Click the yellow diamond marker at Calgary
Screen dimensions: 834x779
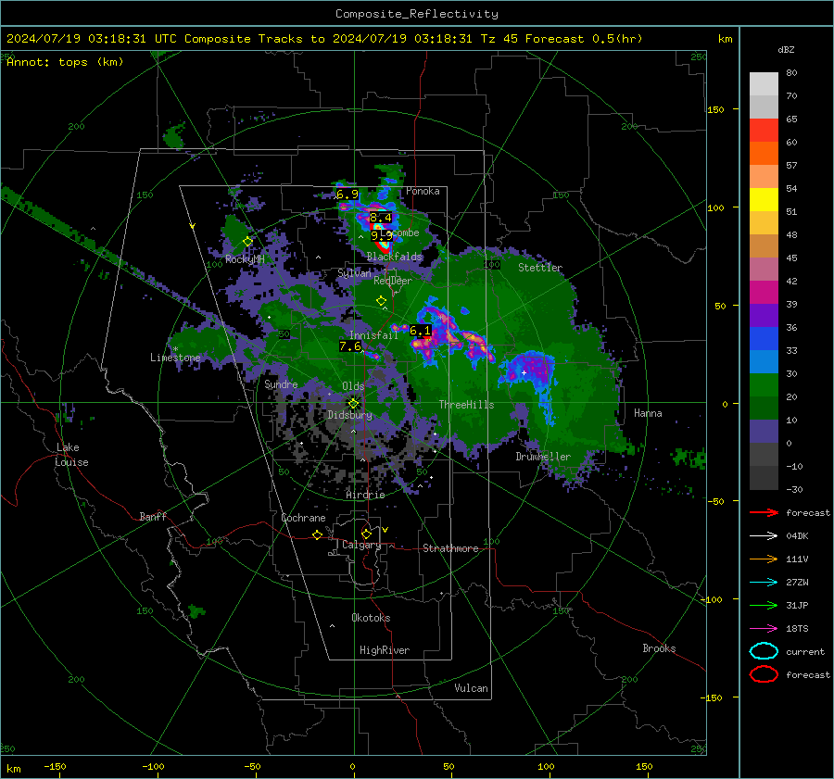366,534
